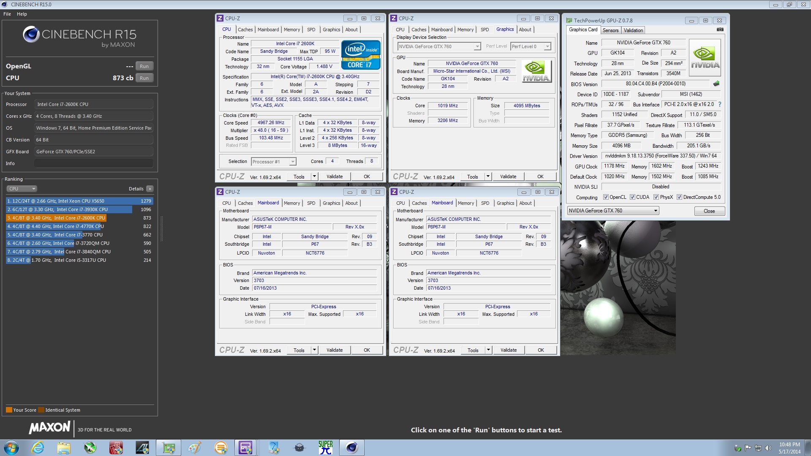Click Validate in top-left CPU-Z window

[335, 176]
